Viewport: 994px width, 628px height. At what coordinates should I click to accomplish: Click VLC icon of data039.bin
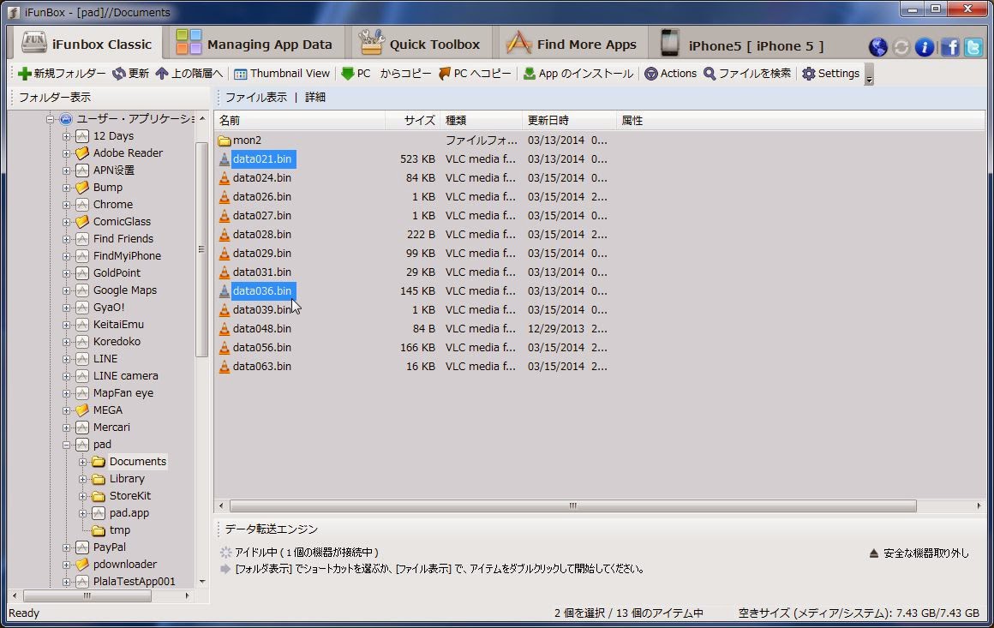225,310
